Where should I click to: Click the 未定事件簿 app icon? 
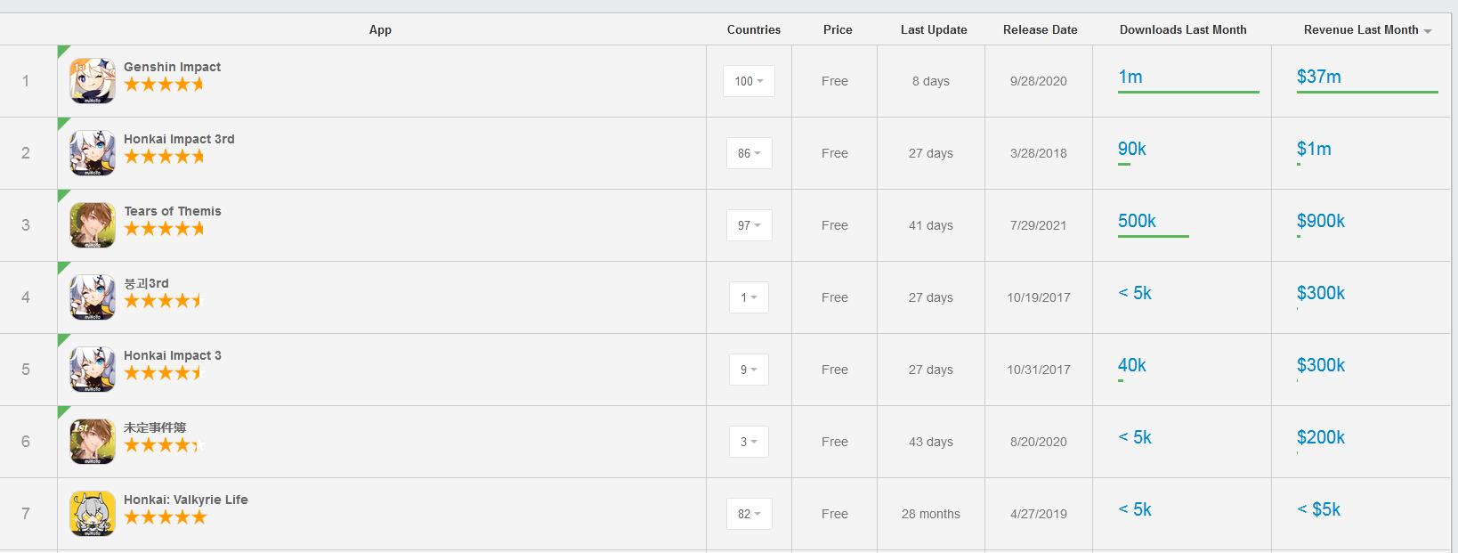tap(93, 442)
